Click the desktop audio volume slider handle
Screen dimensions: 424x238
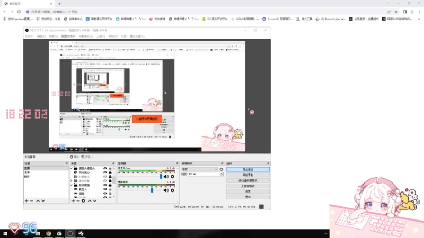tap(152, 190)
